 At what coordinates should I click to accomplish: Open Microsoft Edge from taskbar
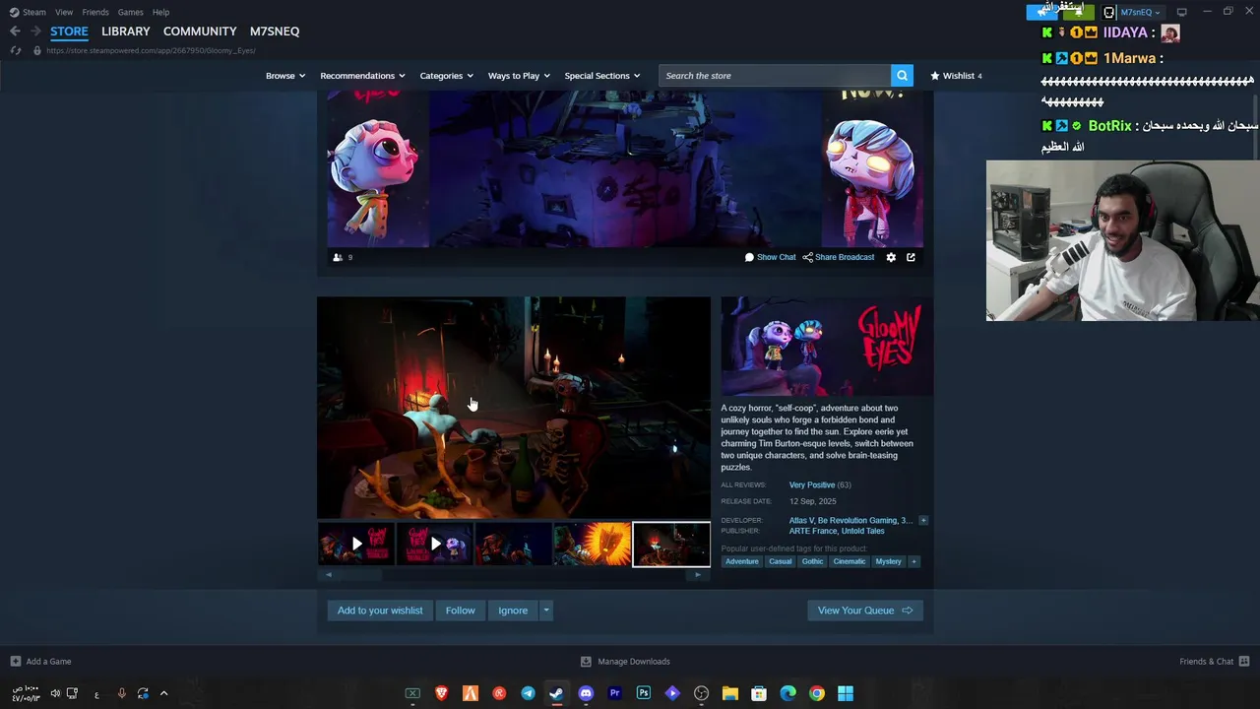coord(787,693)
